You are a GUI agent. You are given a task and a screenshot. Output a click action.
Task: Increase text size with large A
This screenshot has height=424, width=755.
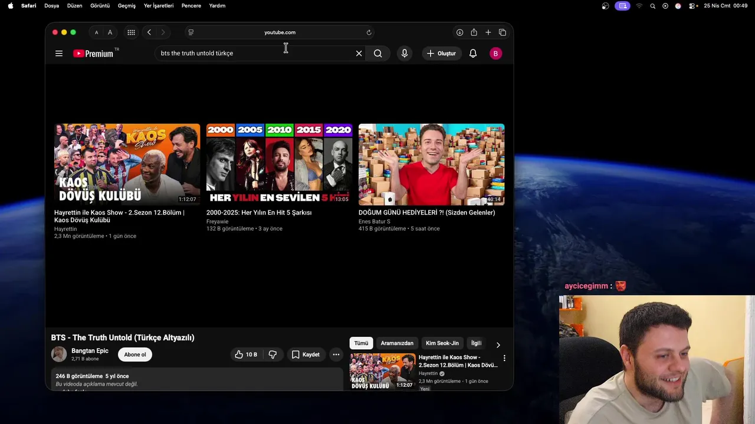[110, 32]
